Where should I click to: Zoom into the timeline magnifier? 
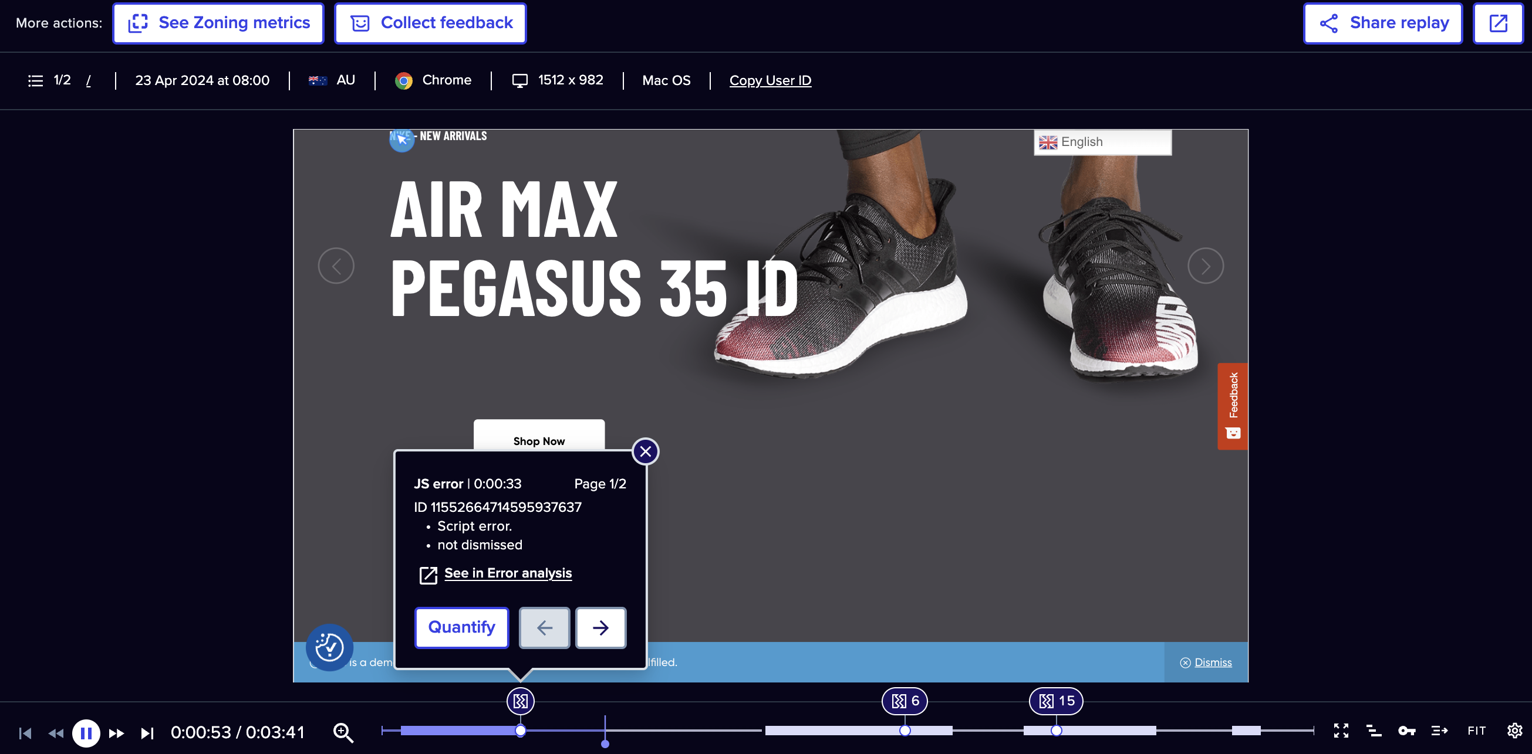pyautogui.click(x=343, y=733)
